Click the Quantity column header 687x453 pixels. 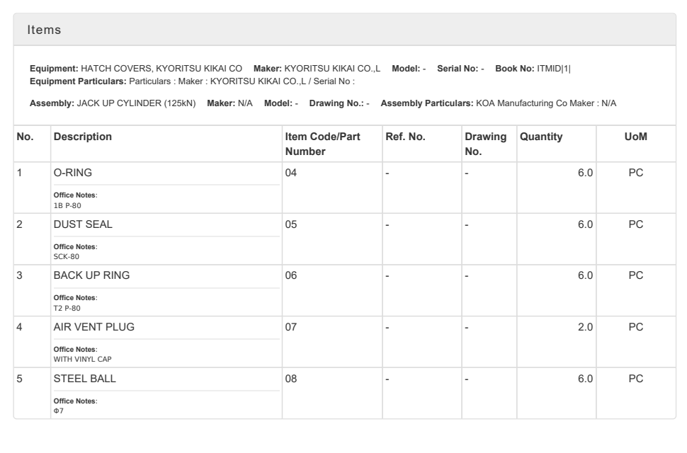(x=541, y=137)
